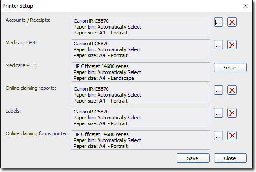Viewport: 256px width, 172px height.
Task: Click the Close button at the bottom
Action: tap(230, 158)
